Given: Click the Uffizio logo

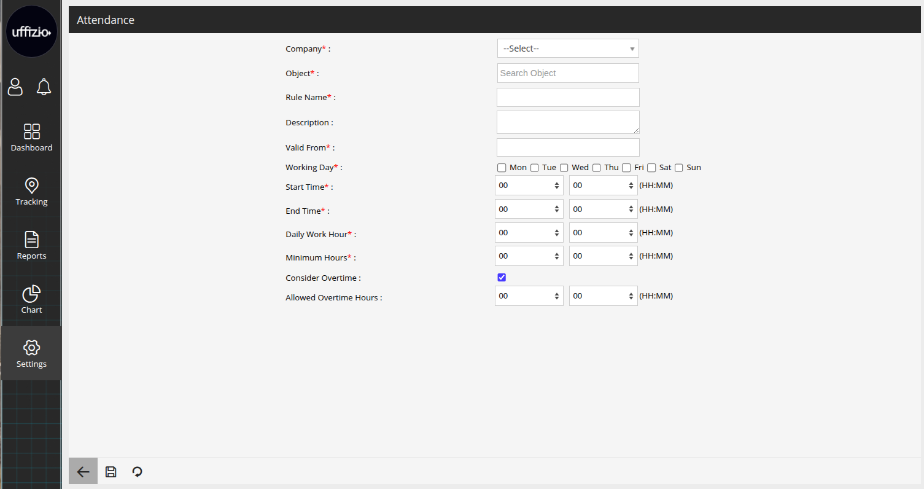Looking at the screenshot, I should pos(31,32).
